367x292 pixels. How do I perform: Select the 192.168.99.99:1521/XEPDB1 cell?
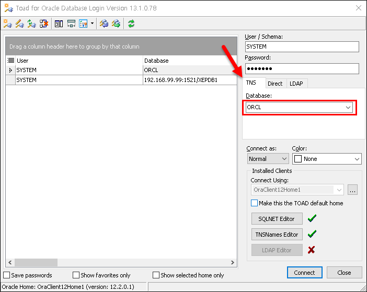click(190, 80)
